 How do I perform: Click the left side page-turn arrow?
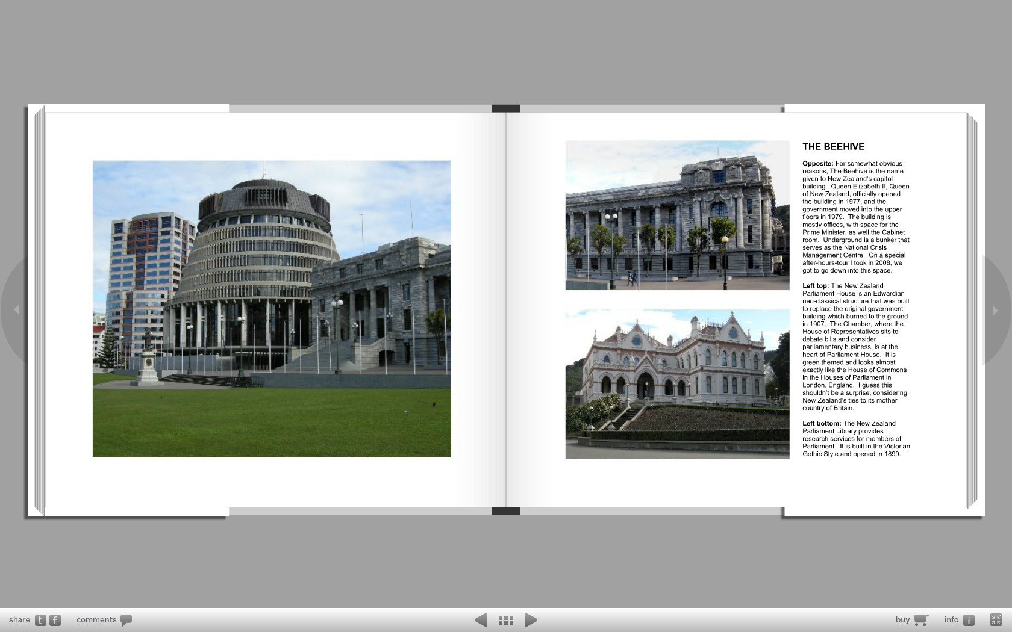tap(17, 309)
